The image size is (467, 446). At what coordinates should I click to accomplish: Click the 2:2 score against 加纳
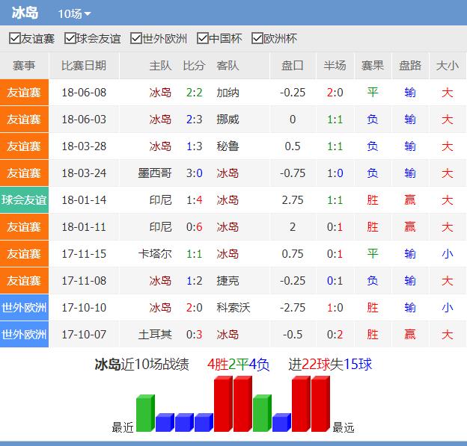click(194, 93)
